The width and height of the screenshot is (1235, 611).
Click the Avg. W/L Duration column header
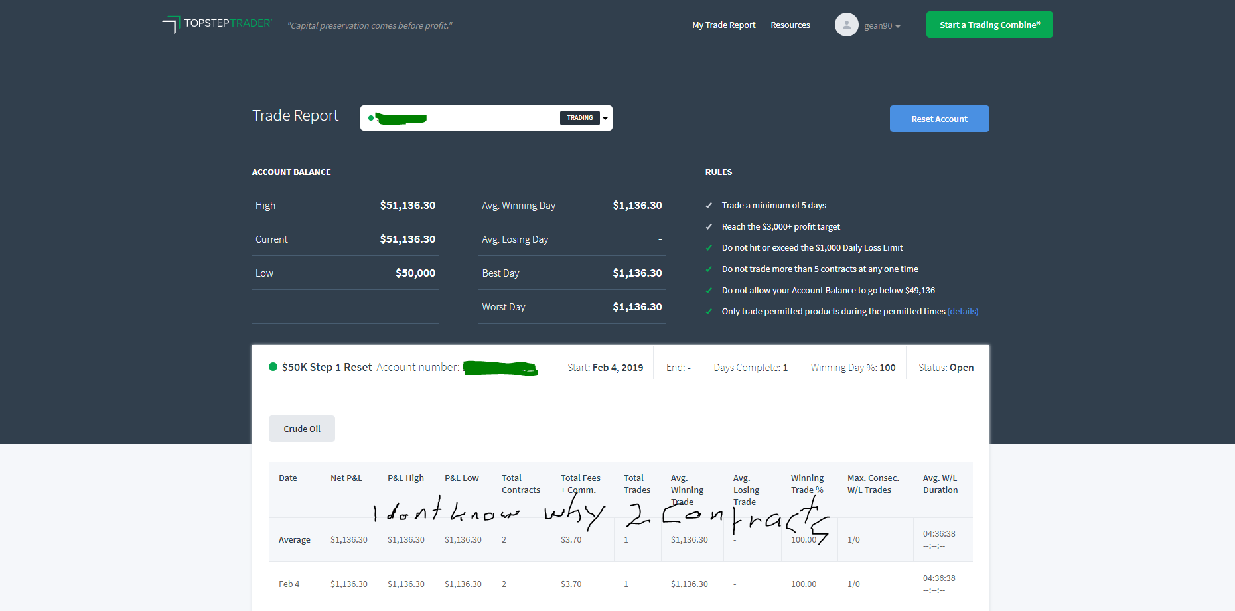pyautogui.click(x=940, y=484)
